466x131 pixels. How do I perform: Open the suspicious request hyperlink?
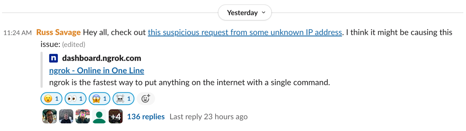tap(245, 32)
